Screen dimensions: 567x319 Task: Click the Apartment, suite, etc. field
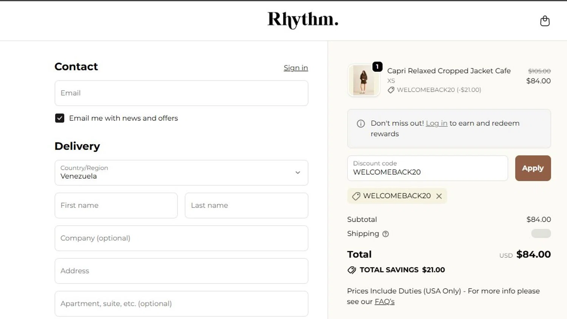tap(181, 304)
